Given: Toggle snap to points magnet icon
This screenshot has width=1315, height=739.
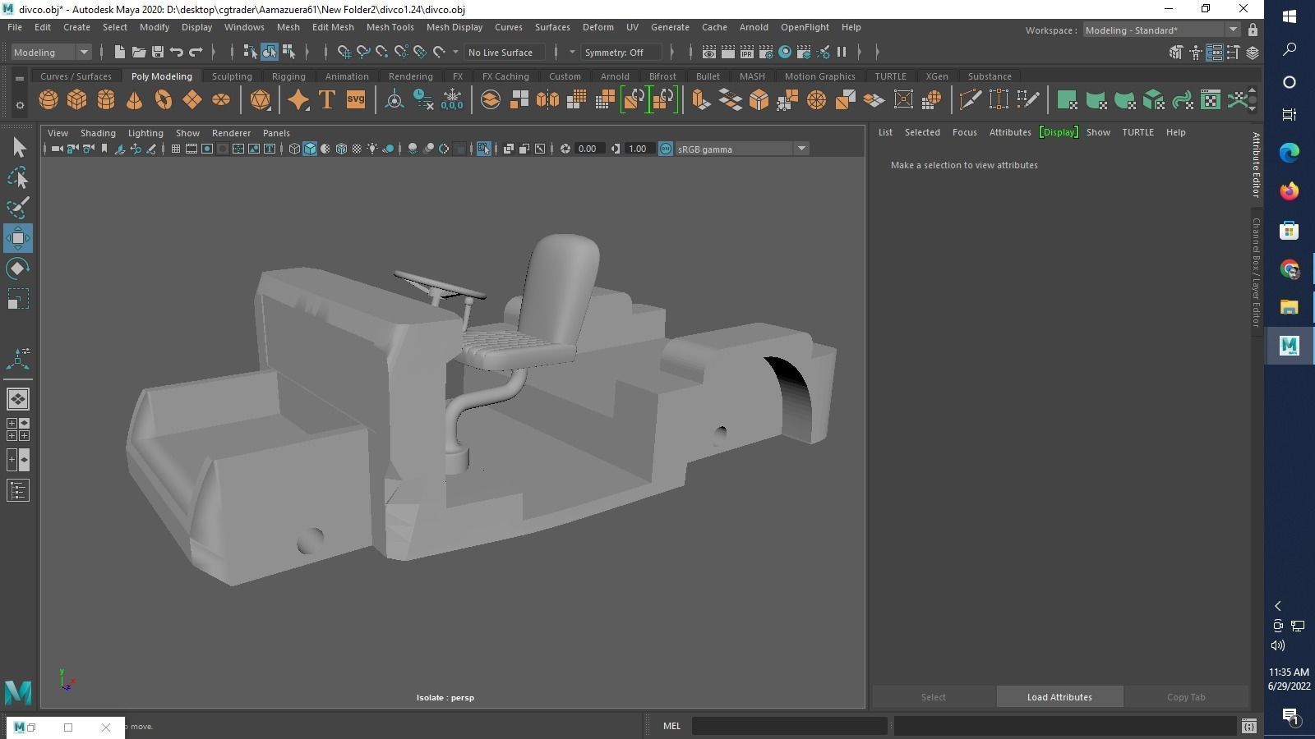Looking at the screenshot, I should point(381,52).
